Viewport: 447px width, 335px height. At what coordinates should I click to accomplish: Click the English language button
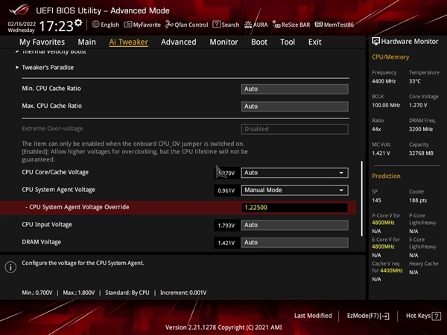click(x=106, y=25)
